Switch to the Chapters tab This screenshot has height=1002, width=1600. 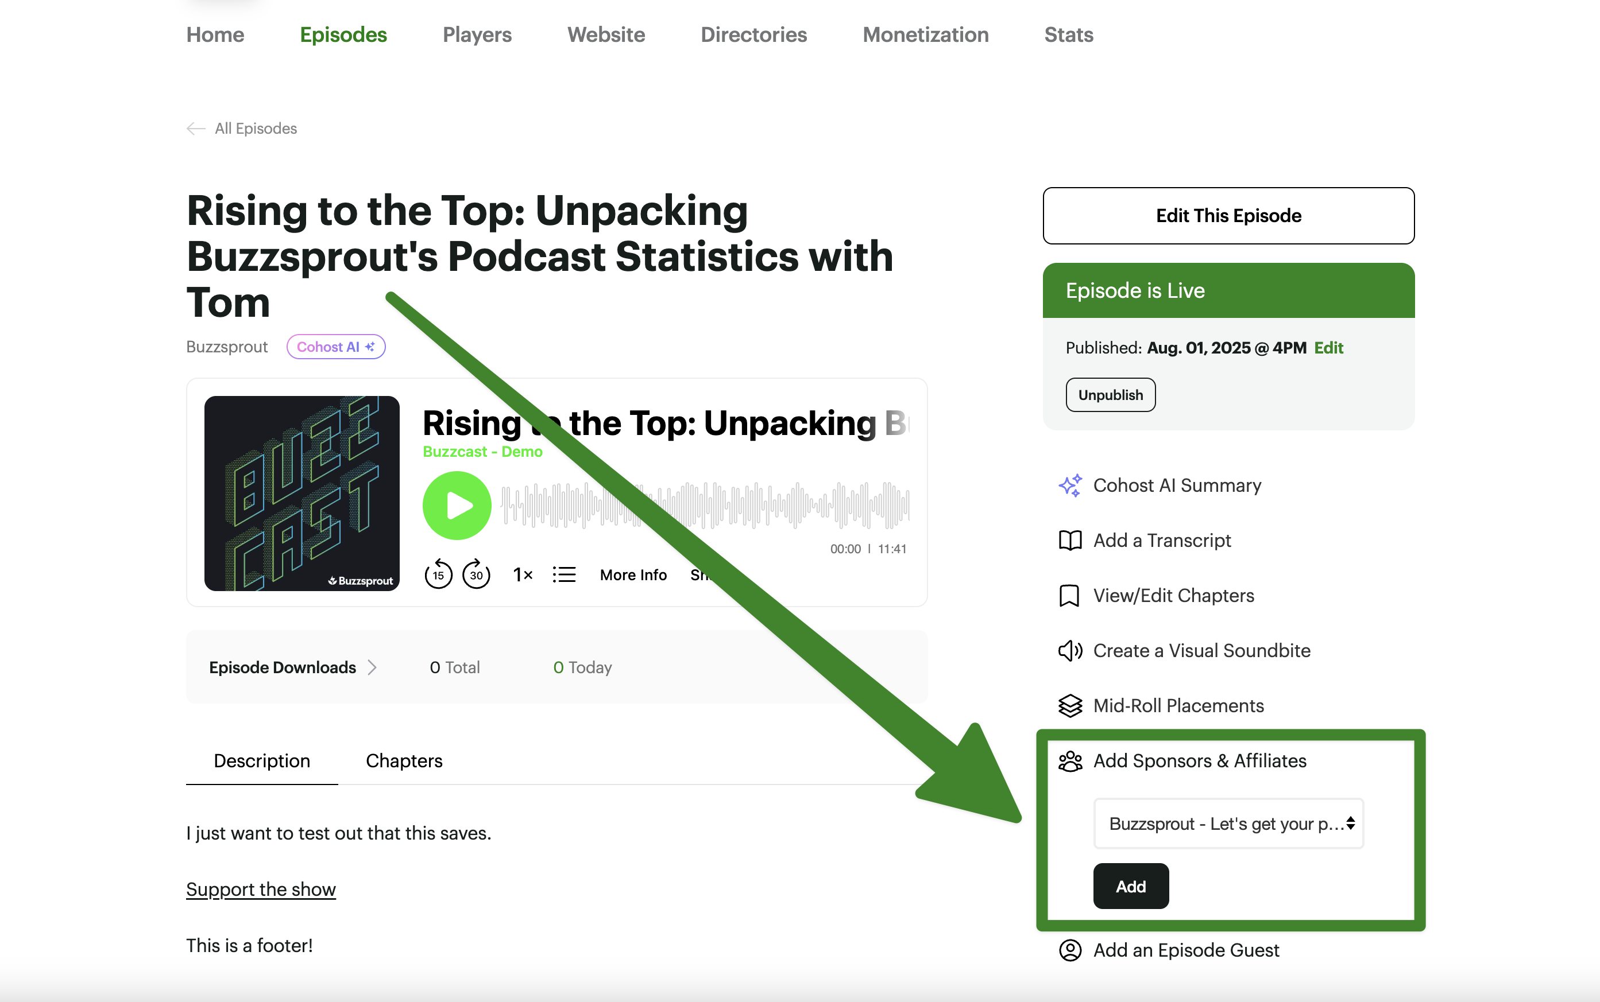(x=404, y=761)
